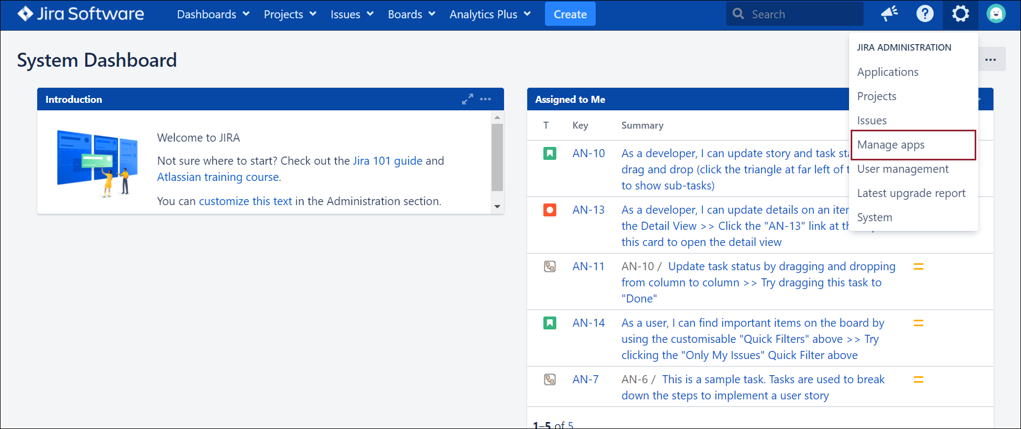
Task: Click the System Dashboard heading
Action: 97,60
